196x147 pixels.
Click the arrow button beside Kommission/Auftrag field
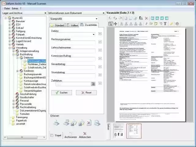[100, 58]
